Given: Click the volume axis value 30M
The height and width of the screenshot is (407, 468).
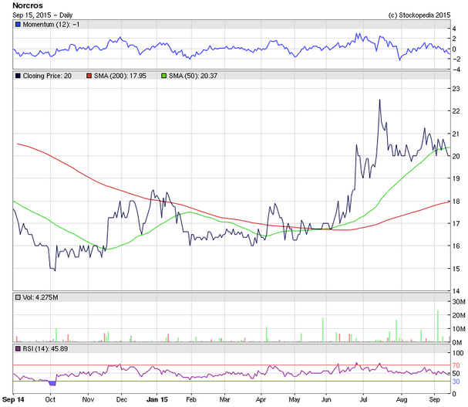Looking at the screenshot, I should click(x=459, y=302).
